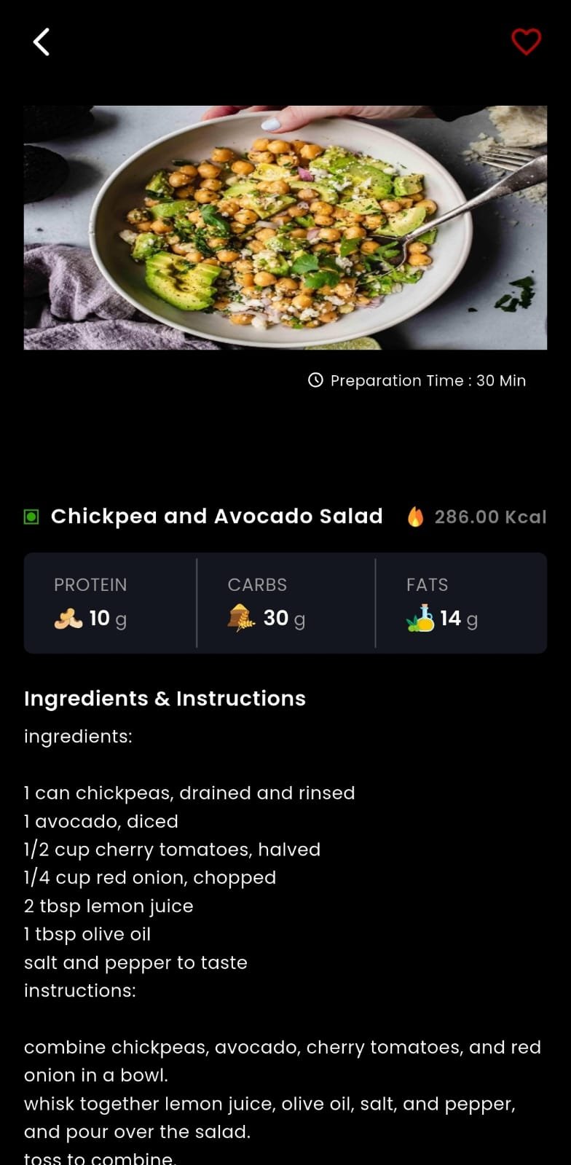Tap the clock icon beside preparation time
The height and width of the screenshot is (1165, 571).
(x=315, y=380)
